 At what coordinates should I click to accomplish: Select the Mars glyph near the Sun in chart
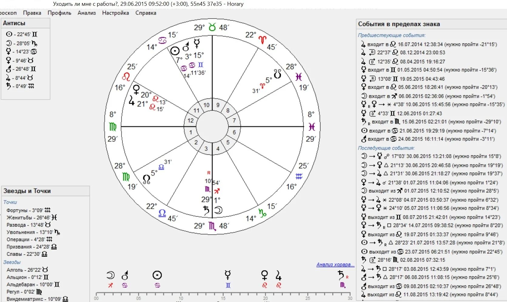point(186,46)
